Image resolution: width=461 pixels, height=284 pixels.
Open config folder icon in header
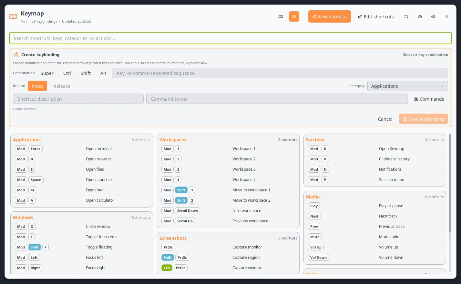tap(420, 16)
